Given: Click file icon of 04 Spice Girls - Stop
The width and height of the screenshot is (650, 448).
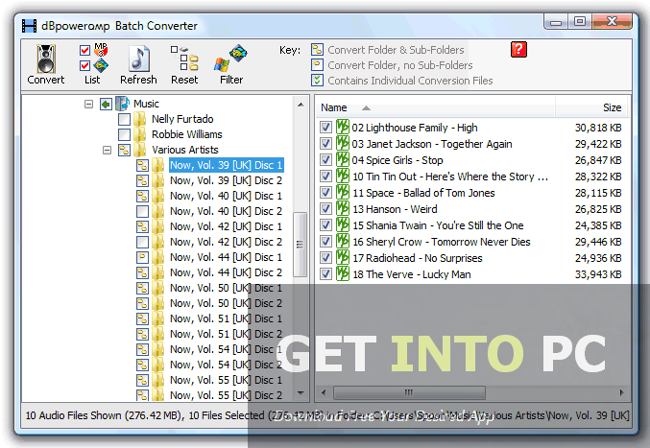Looking at the screenshot, I should (343, 160).
